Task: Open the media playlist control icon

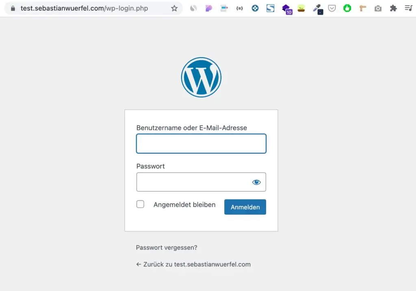Action: [408, 9]
